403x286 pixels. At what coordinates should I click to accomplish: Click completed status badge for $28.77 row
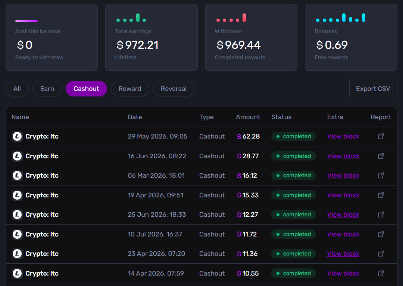pyautogui.click(x=294, y=156)
